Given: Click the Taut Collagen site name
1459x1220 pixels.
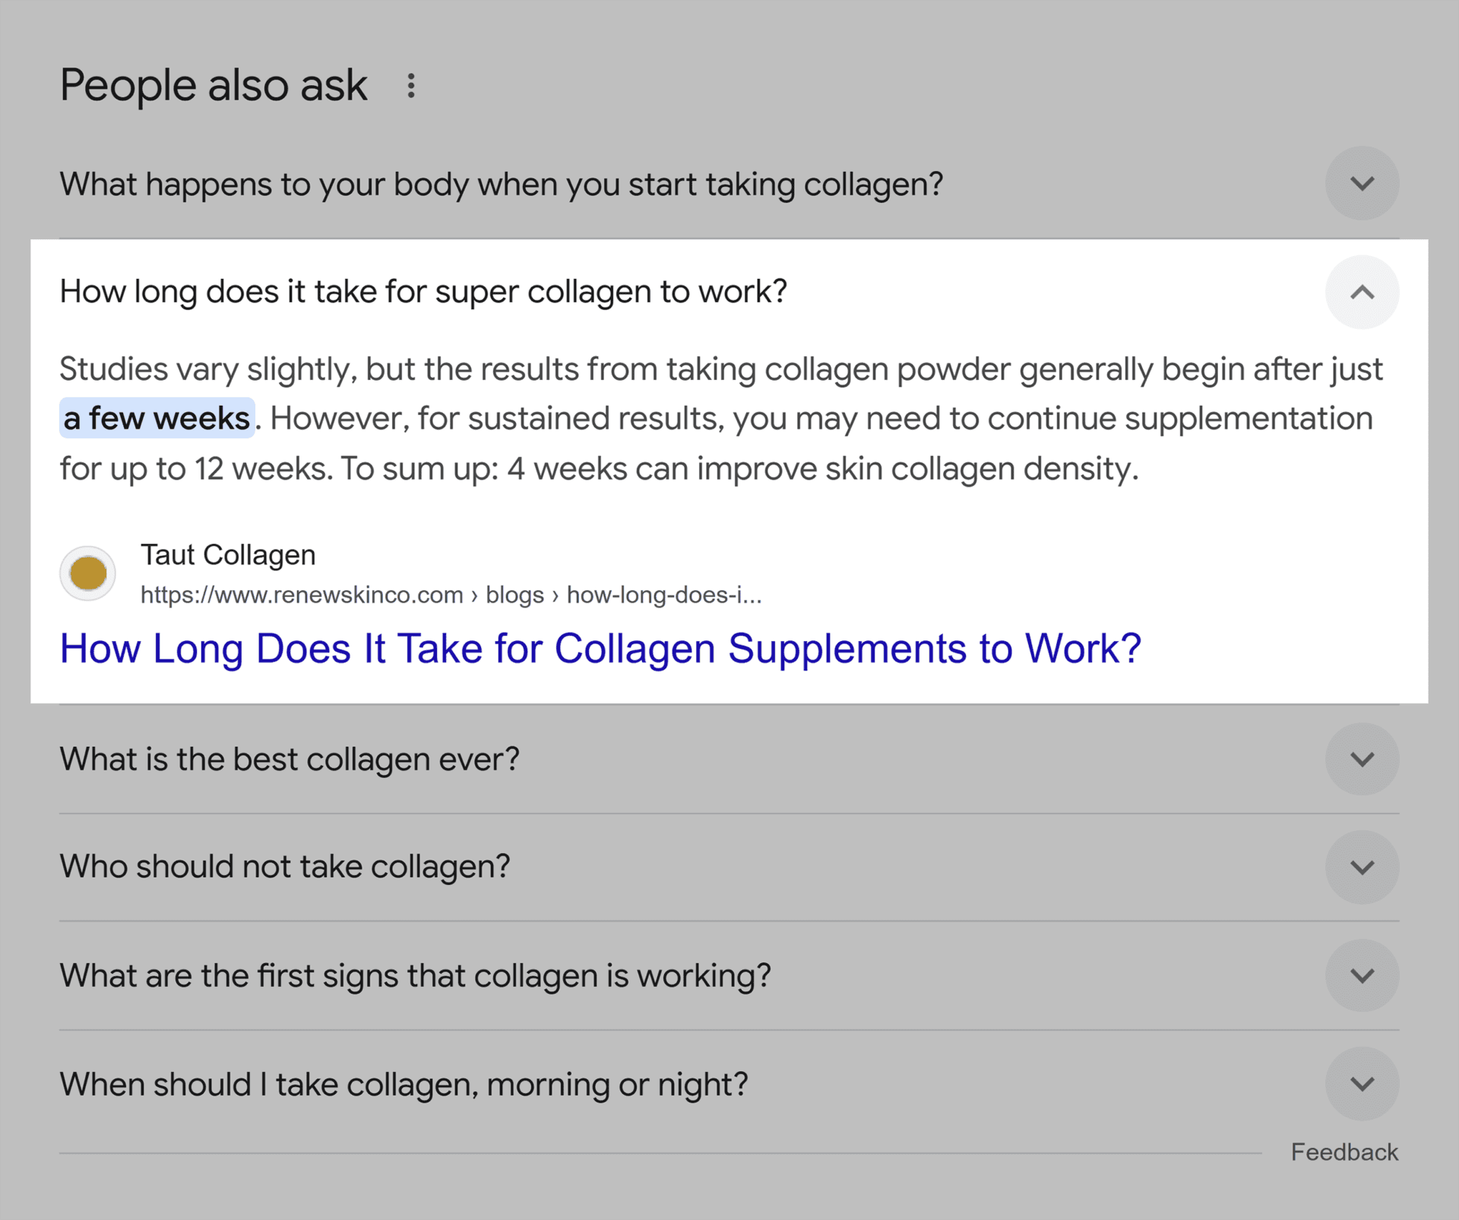Looking at the screenshot, I should pyautogui.click(x=228, y=555).
